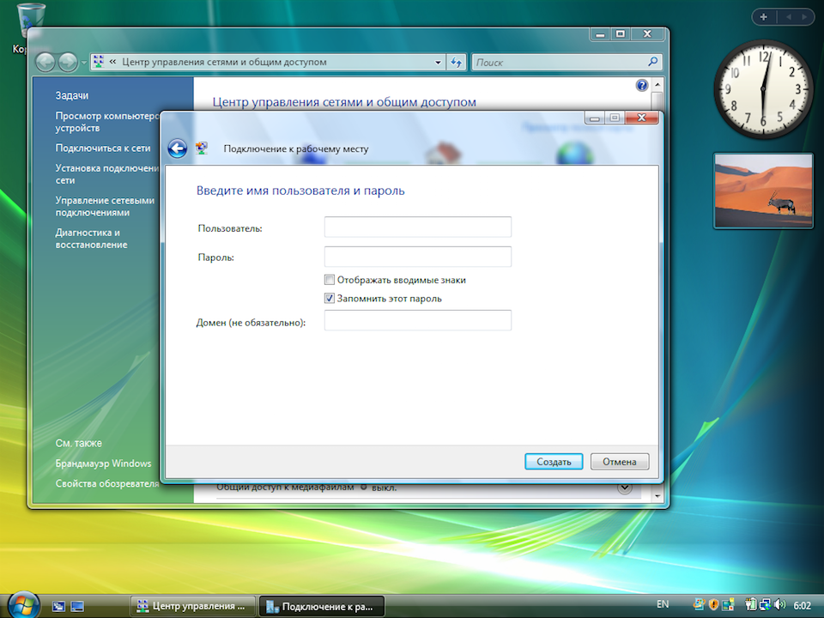Focus the Домен (не обязательно) field
The image size is (824, 618).
(x=418, y=320)
